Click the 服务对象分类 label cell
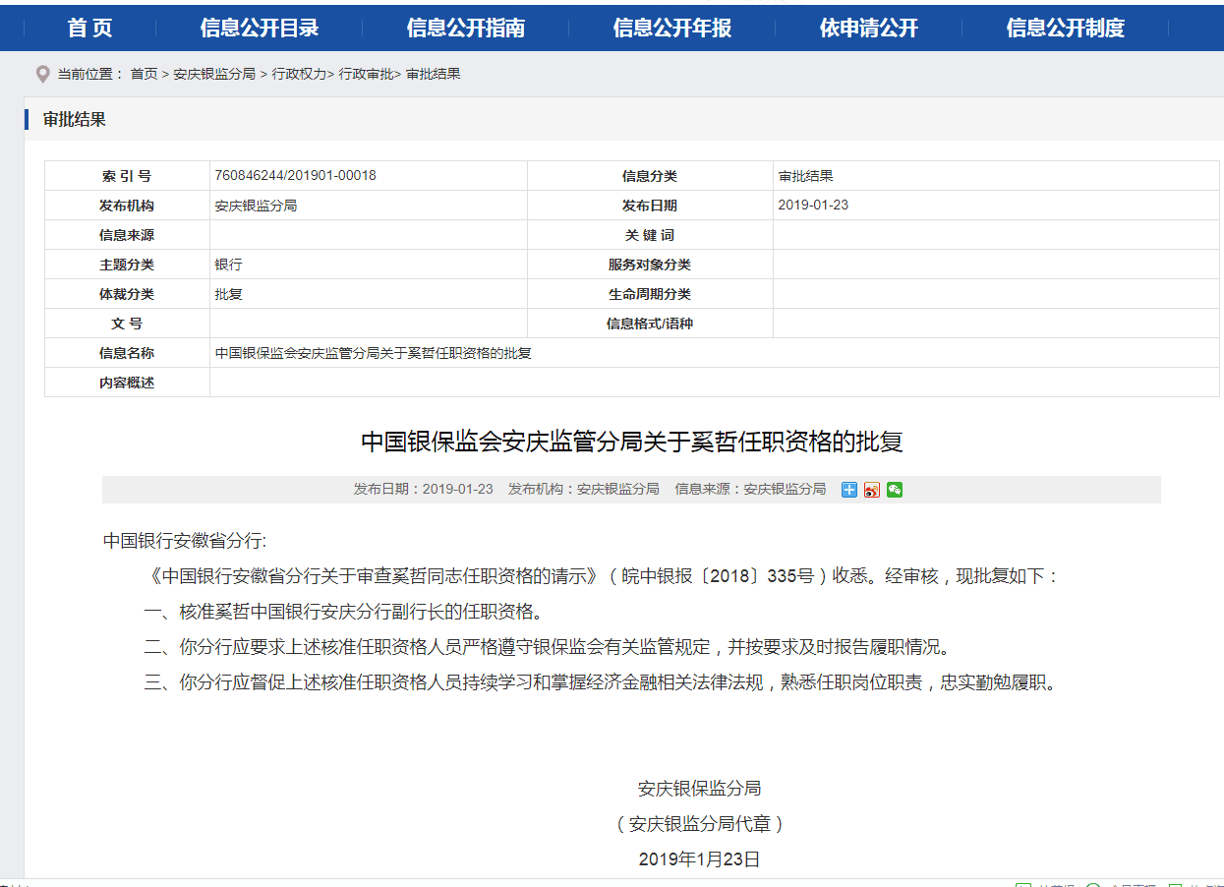 click(650, 265)
